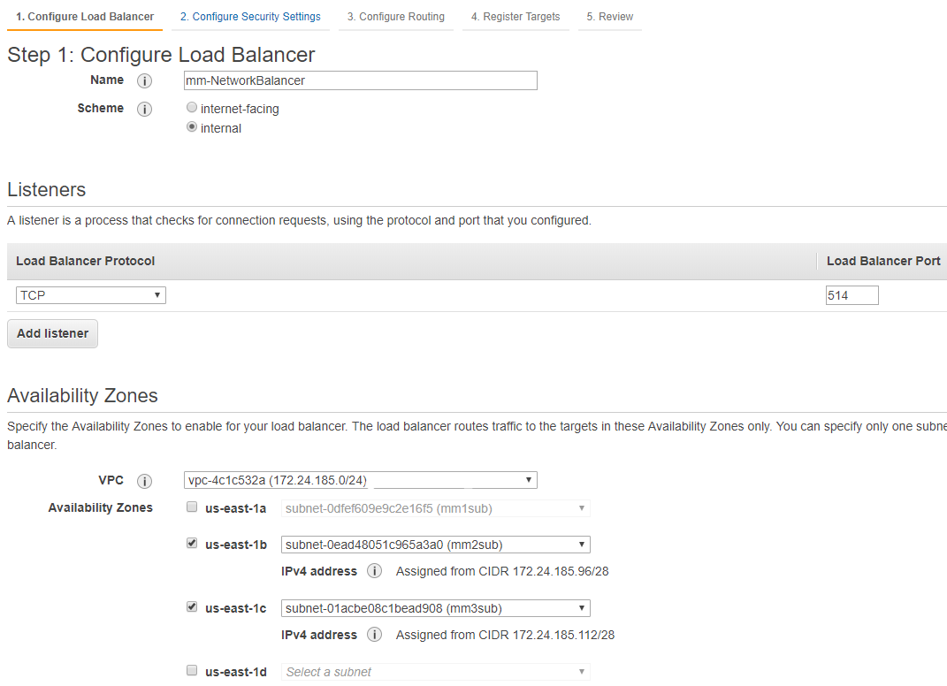Uncheck the us-east-1b availability zone
Viewport: 947px width, 686px height.
click(192, 544)
